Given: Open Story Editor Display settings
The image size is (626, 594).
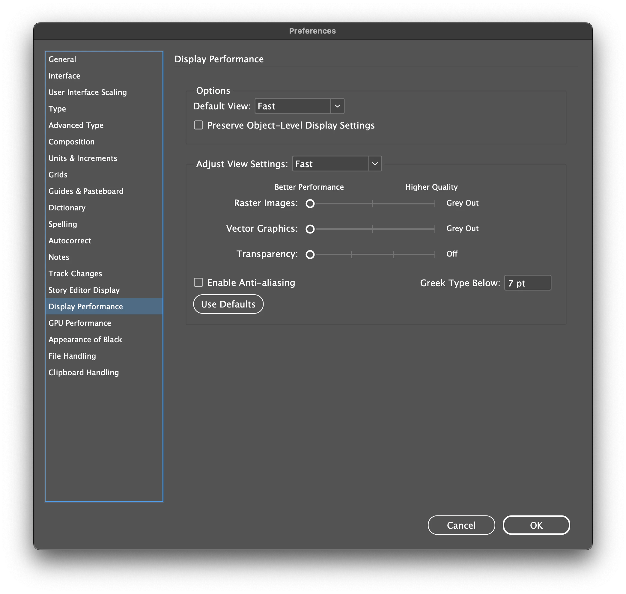Looking at the screenshot, I should [x=84, y=290].
